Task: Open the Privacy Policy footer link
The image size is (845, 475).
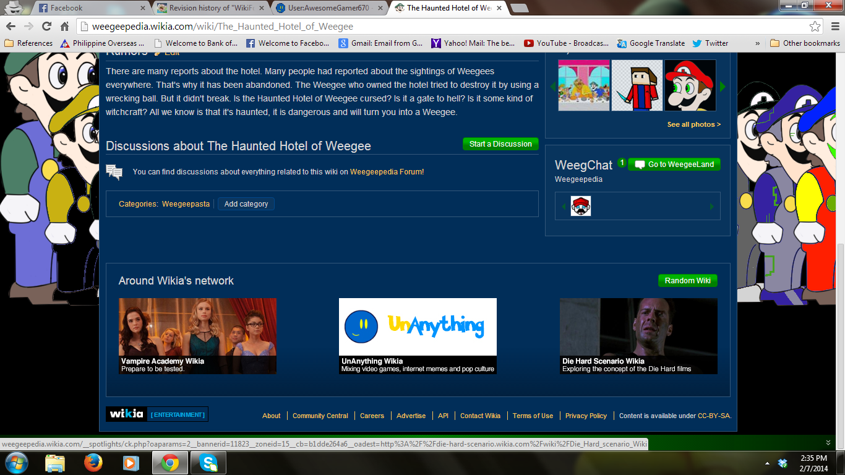Action: click(x=586, y=416)
